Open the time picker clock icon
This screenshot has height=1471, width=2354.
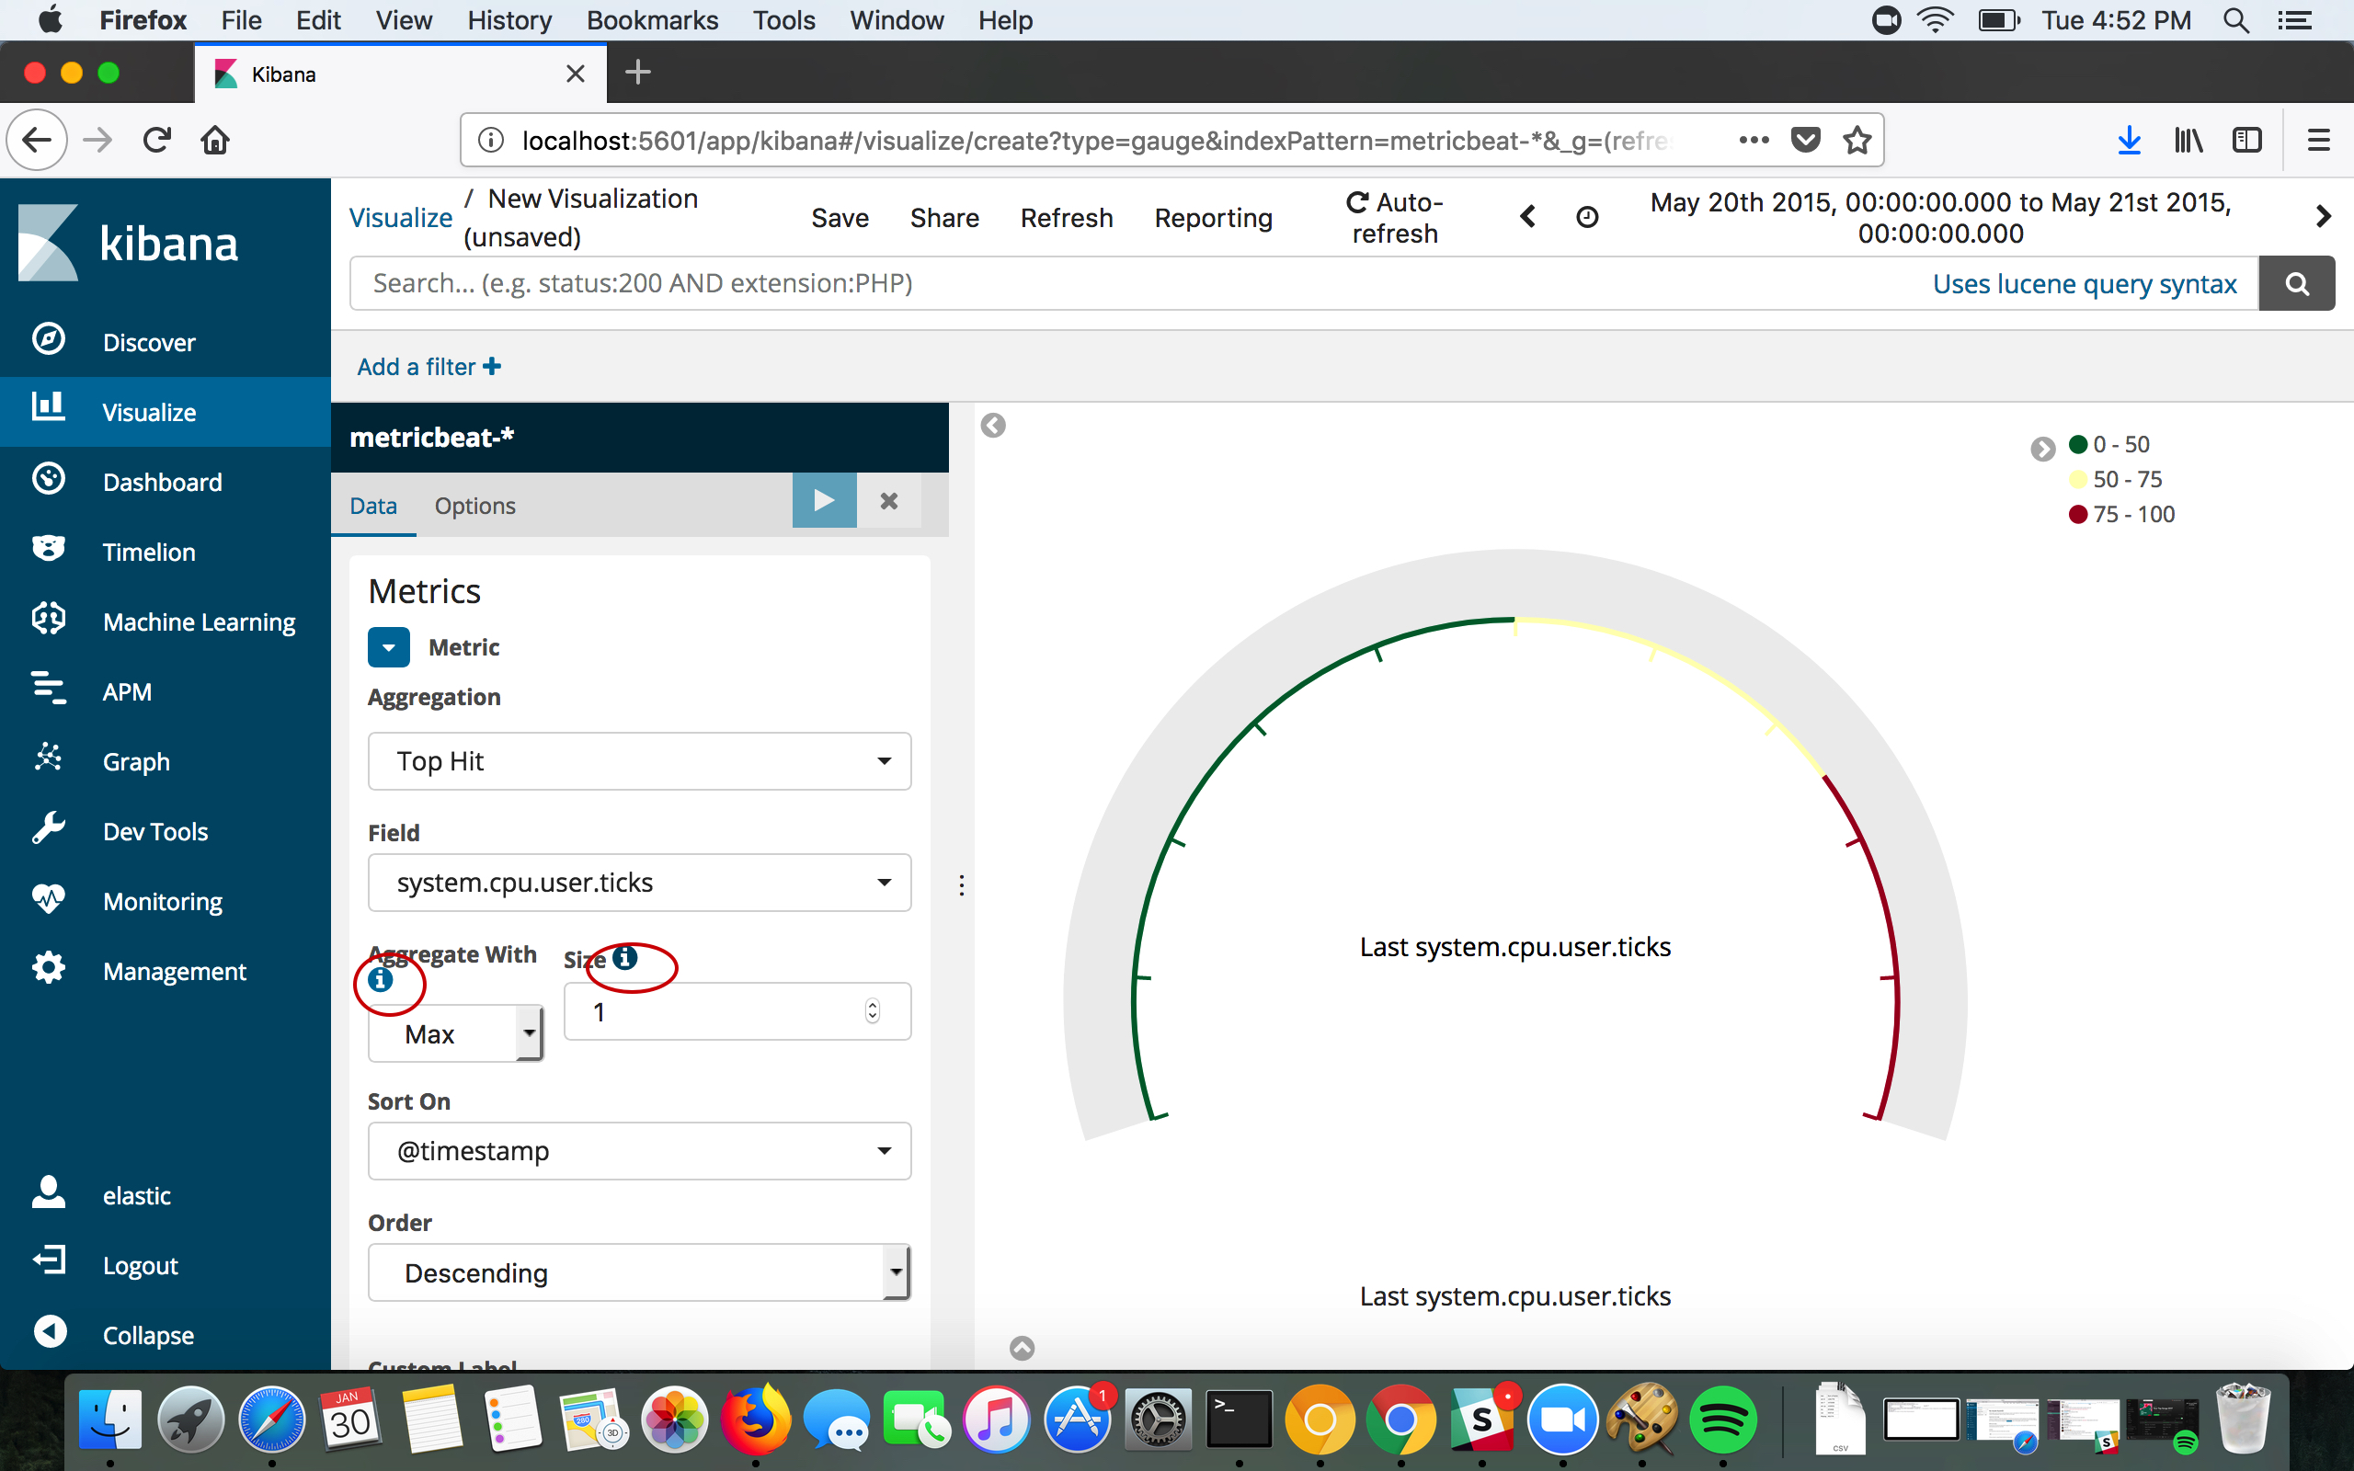coord(1586,217)
